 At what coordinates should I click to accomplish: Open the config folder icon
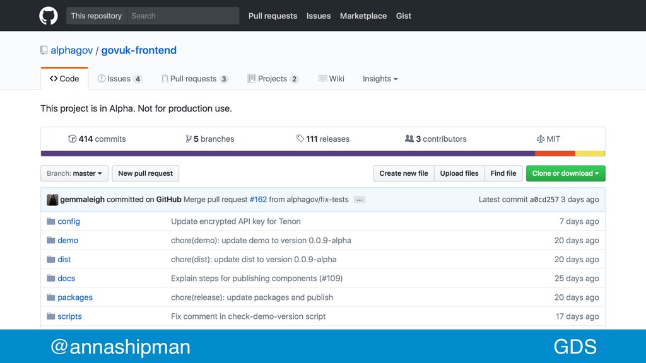50,221
